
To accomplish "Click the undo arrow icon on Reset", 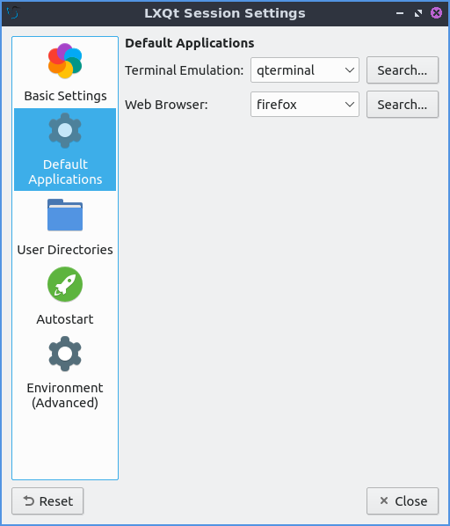I will click(29, 500).
